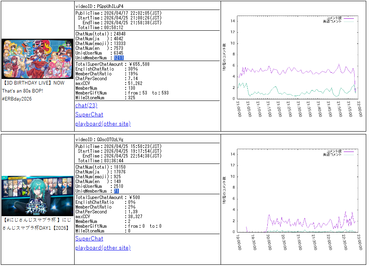369x268 pixels.
Task: Click MemberGiftNum from : 53 to : 593
Action: [x=148, y=93]
